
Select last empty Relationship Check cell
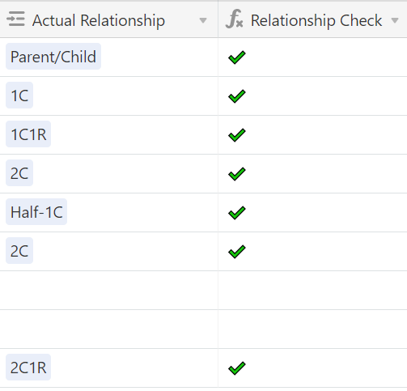point(312,329)
